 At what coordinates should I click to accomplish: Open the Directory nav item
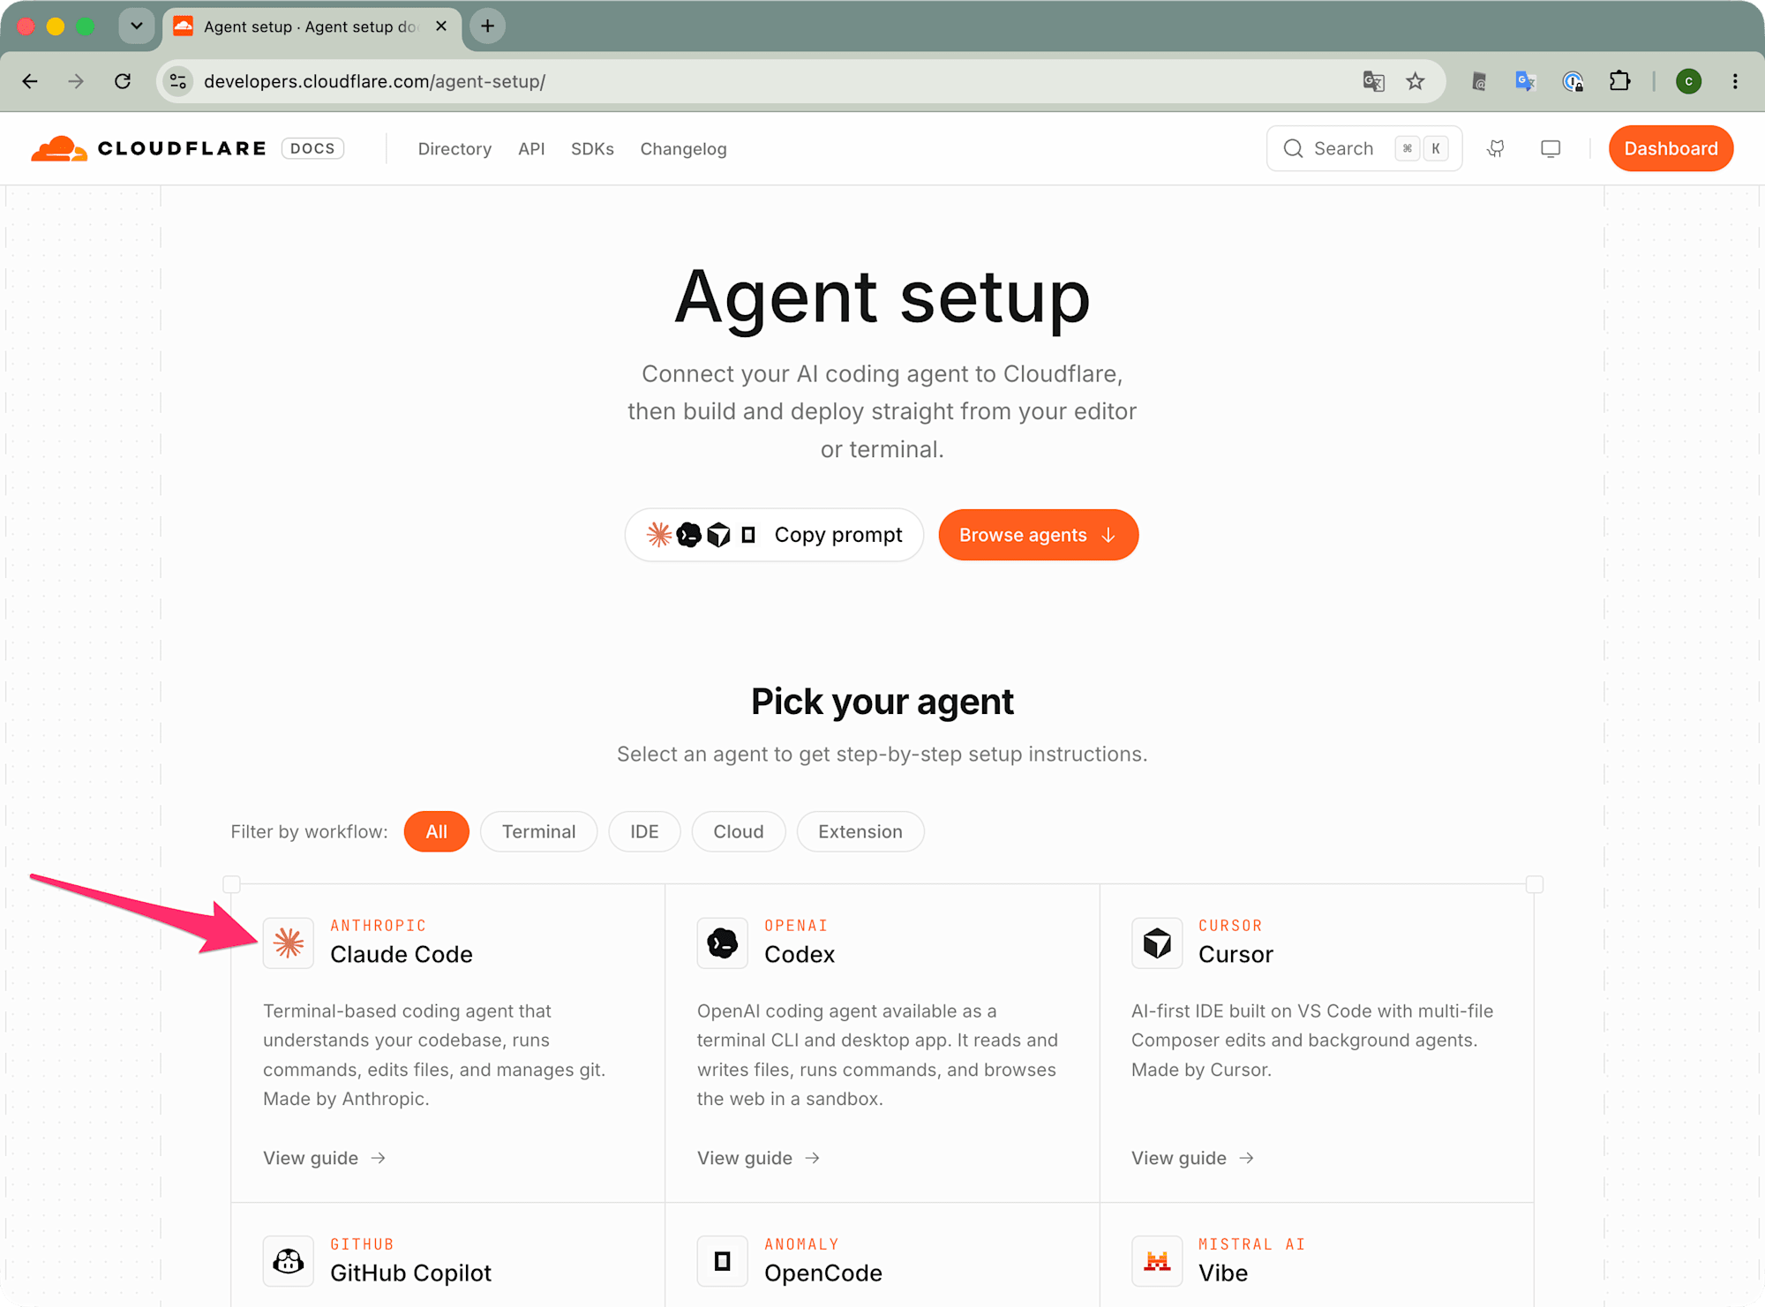pyautogui.click(x=454, y=149)
